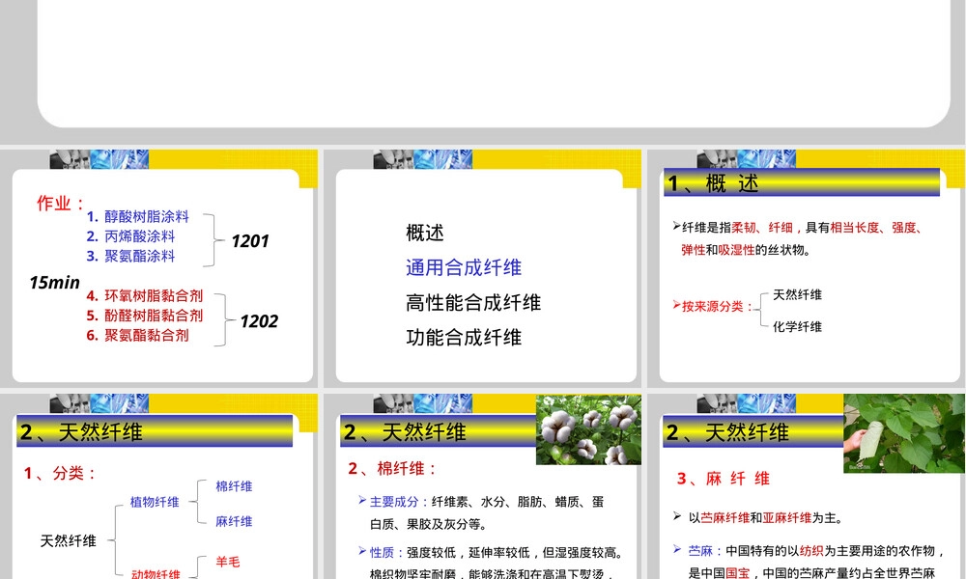Click 概述 in the outline slide

click(x=424, y=234)
